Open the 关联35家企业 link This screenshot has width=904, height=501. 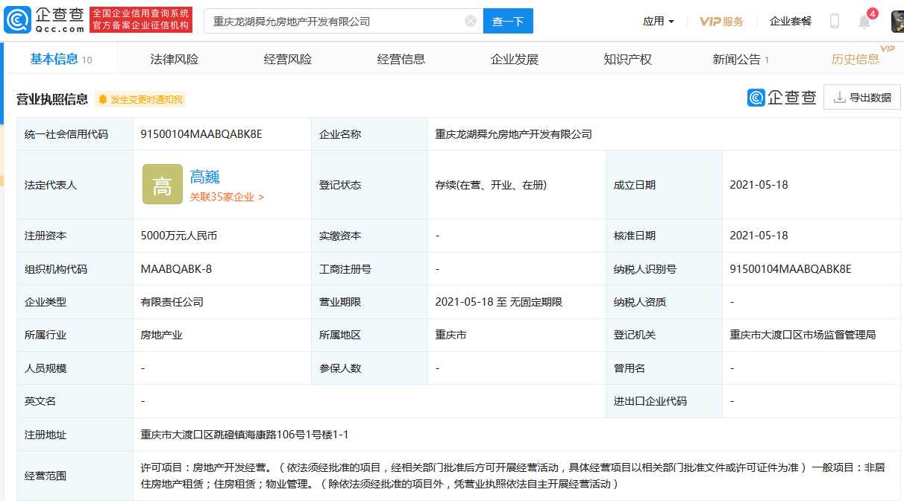tap(227, 198)
